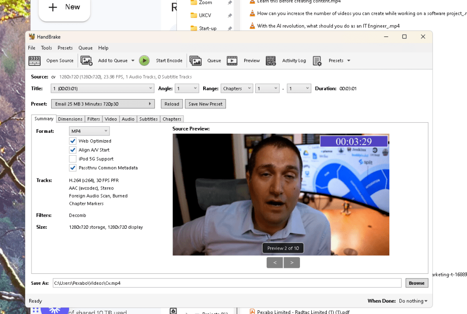The width and height of the screenshot is (467, 314).
Task: Open the File menu
Action: 31,48
